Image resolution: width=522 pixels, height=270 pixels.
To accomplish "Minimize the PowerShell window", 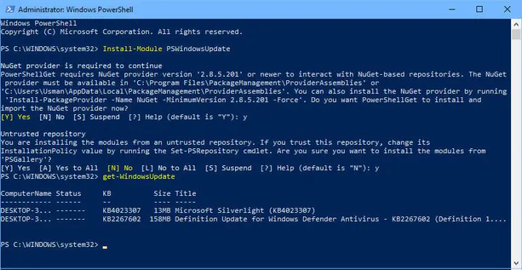I will tap(451, 10).
